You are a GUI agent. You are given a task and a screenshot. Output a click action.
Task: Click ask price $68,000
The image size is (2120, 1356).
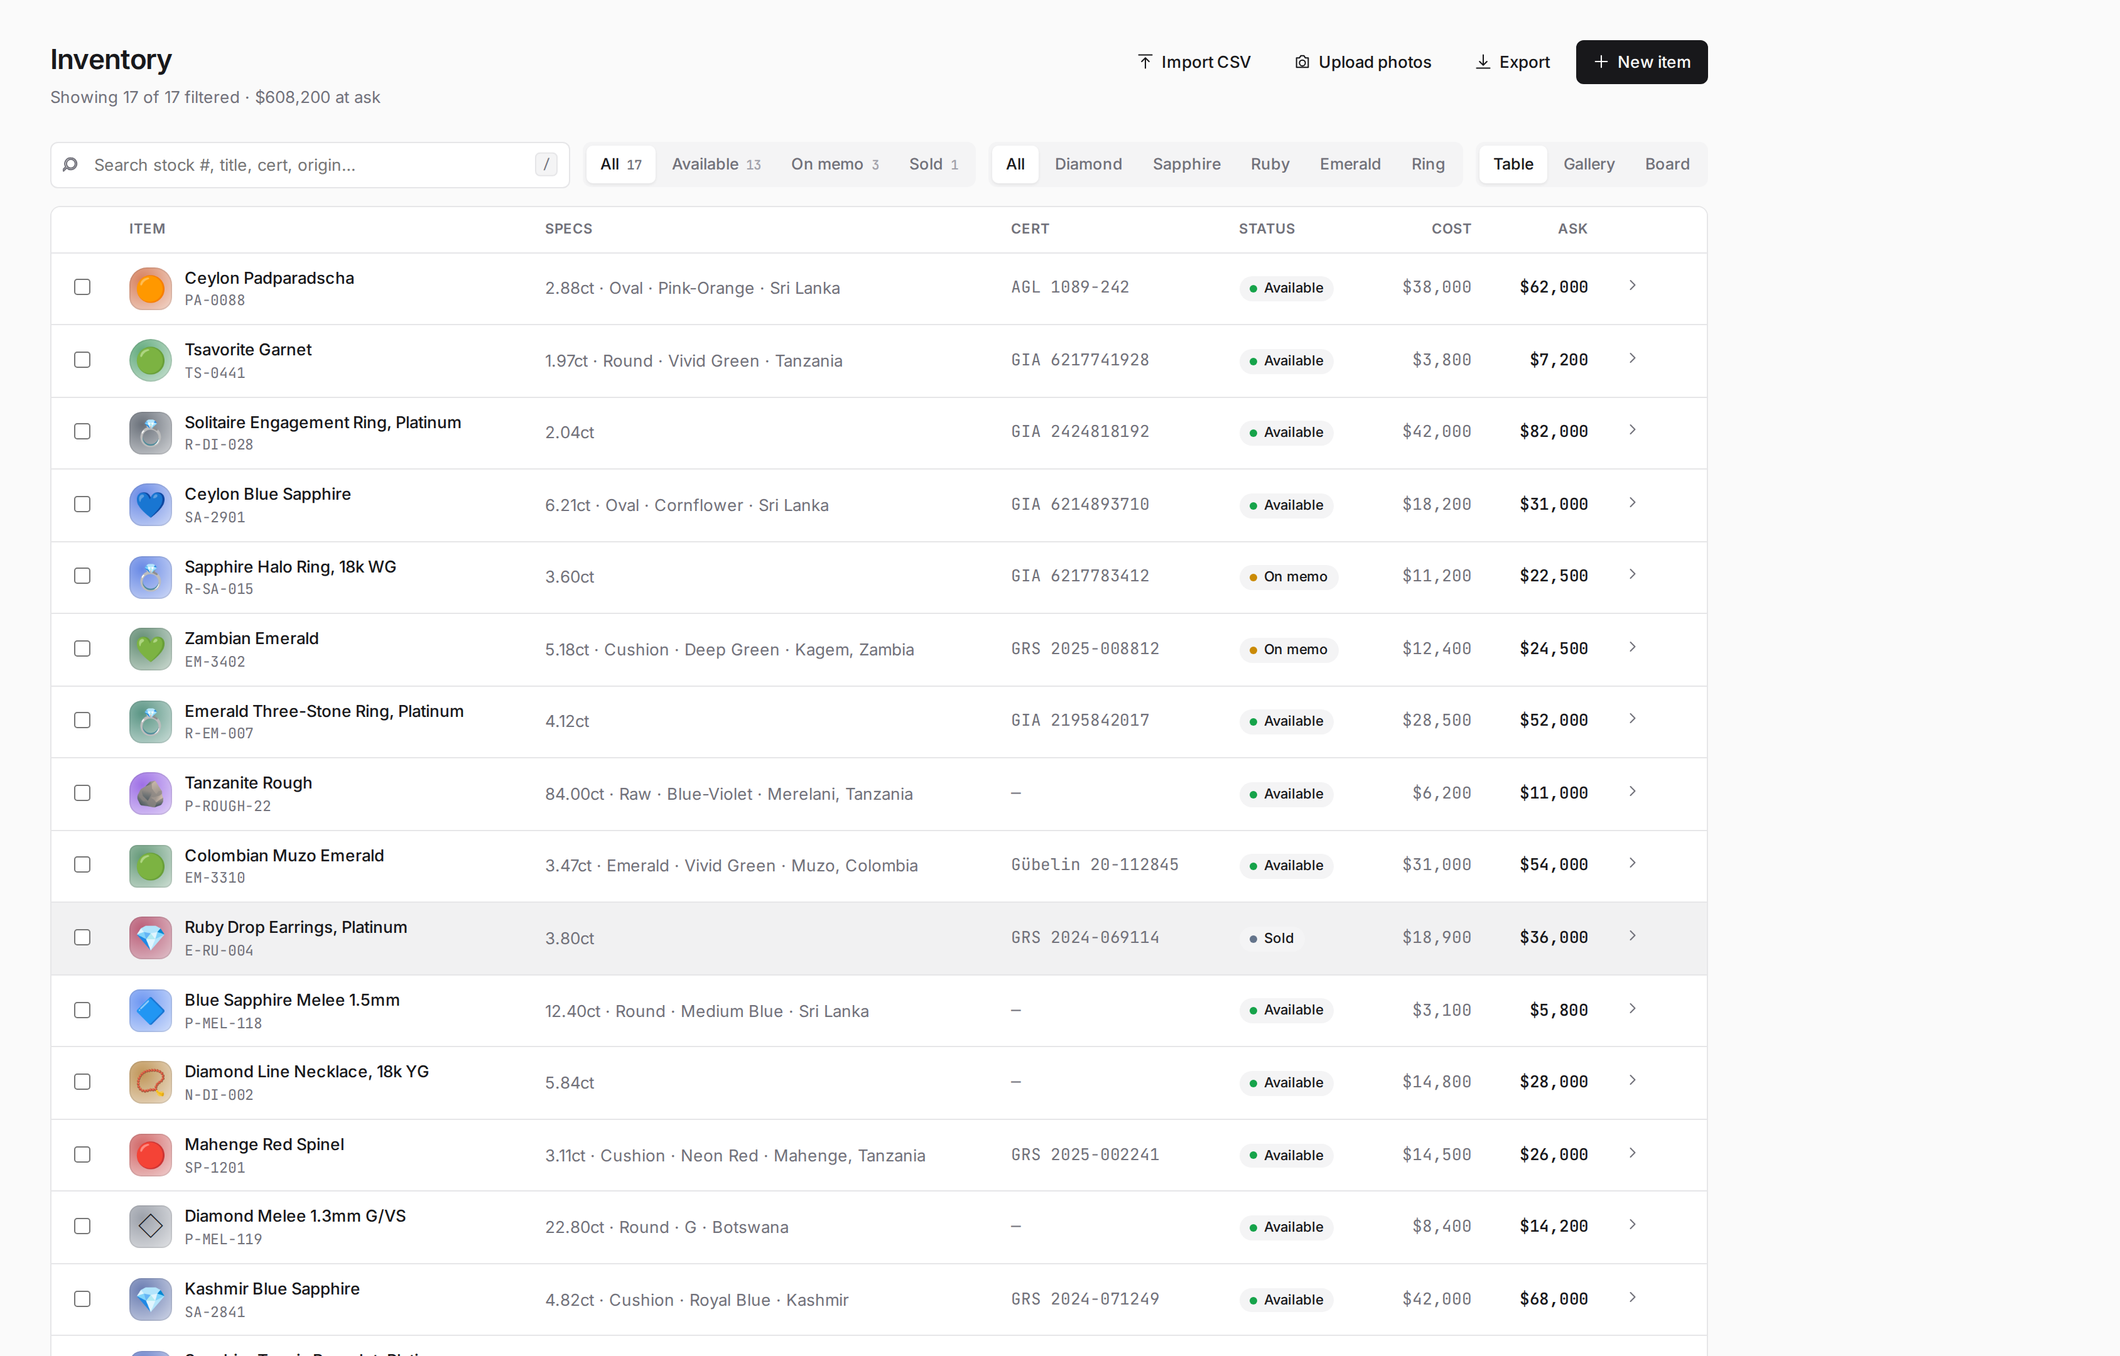[1554, 1299]
